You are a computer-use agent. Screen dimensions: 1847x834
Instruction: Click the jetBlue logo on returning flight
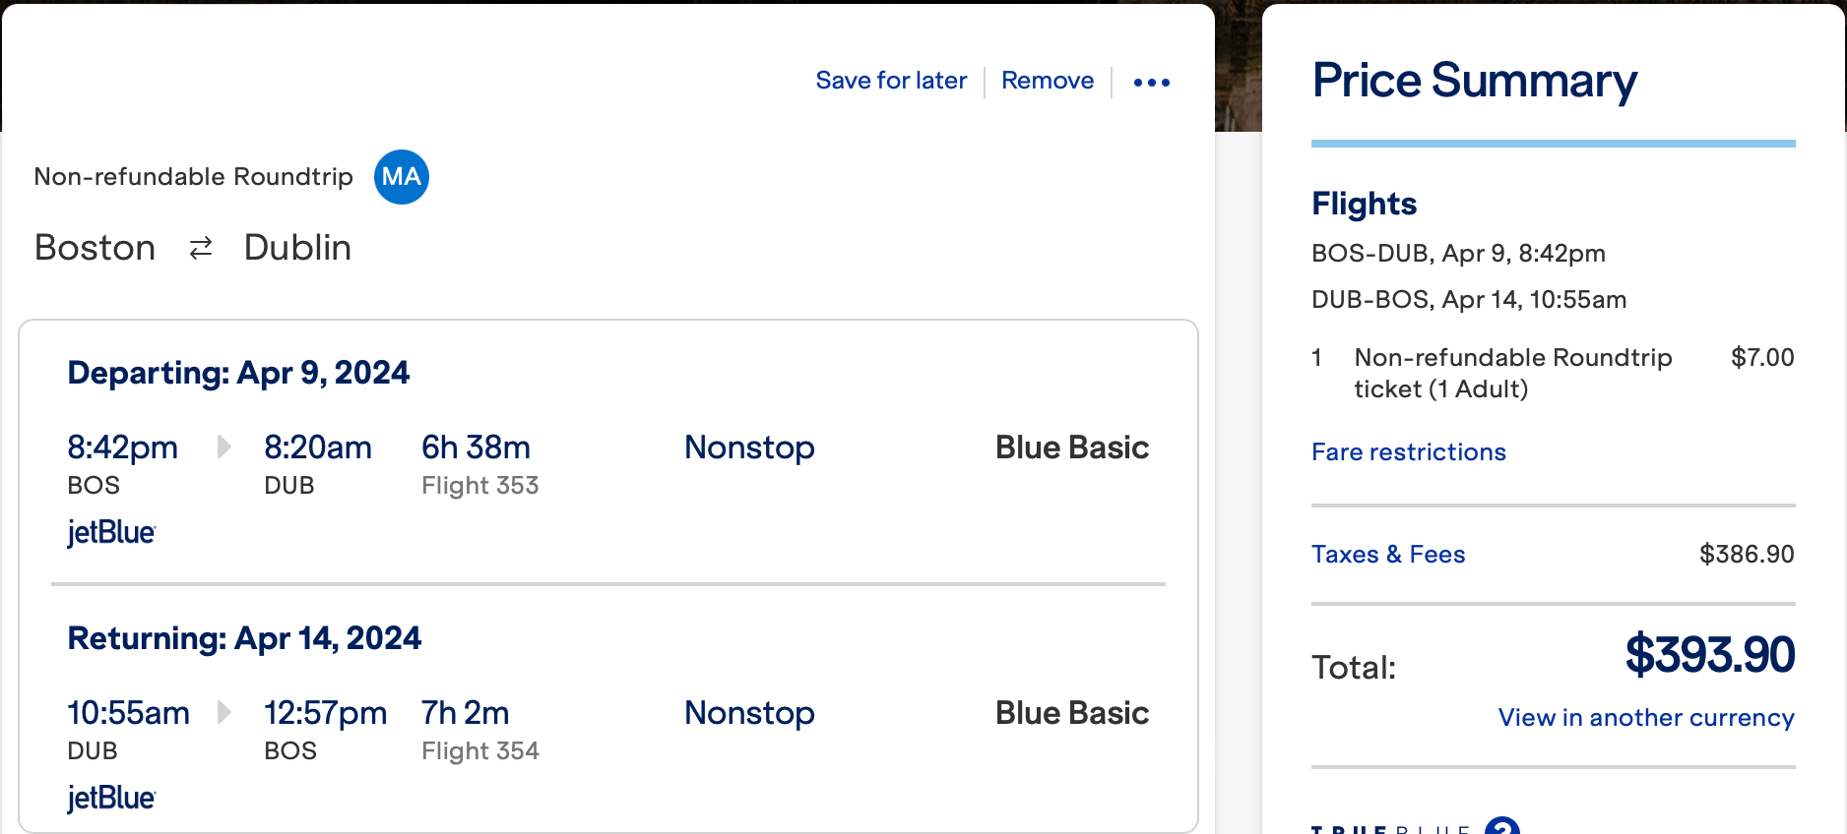click(111, 799)
